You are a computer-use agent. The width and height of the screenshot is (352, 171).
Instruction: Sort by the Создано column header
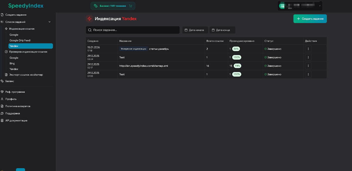93,41
